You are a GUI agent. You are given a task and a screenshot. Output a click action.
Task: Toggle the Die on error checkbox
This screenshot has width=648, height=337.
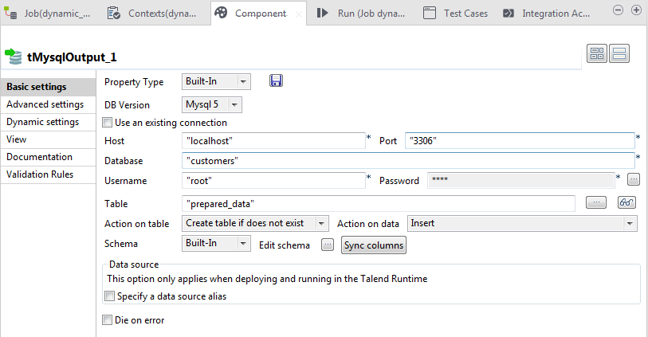(108, 320)
